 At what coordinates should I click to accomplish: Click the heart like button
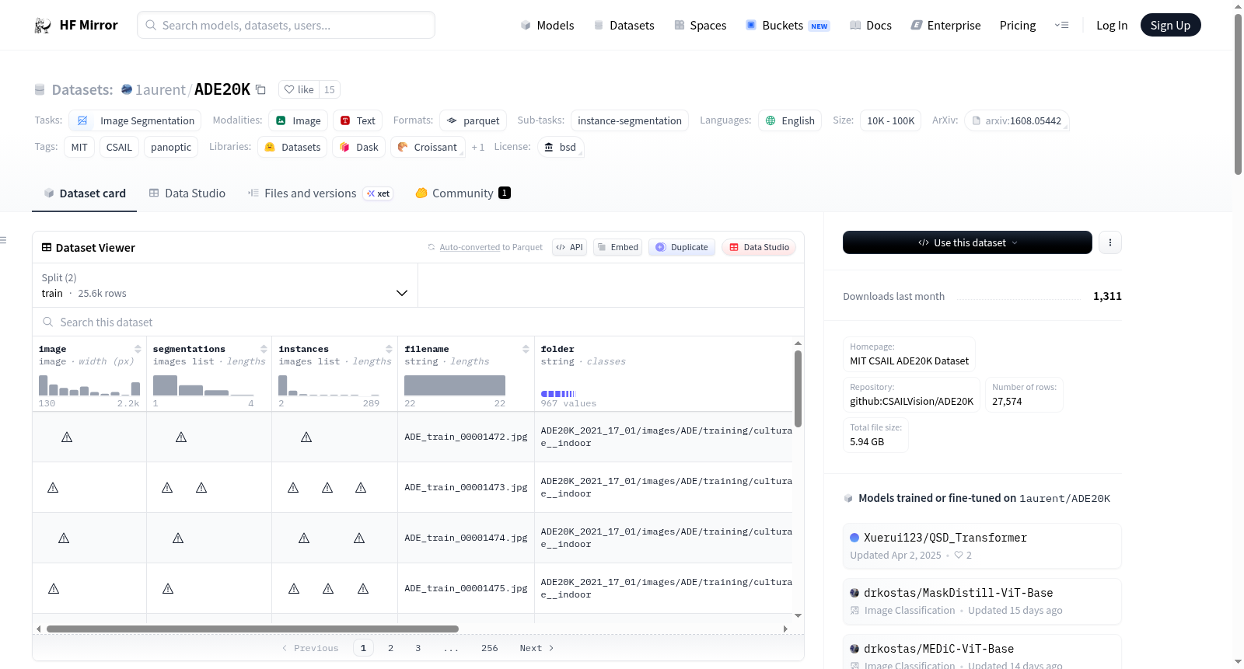click(299, 89)
